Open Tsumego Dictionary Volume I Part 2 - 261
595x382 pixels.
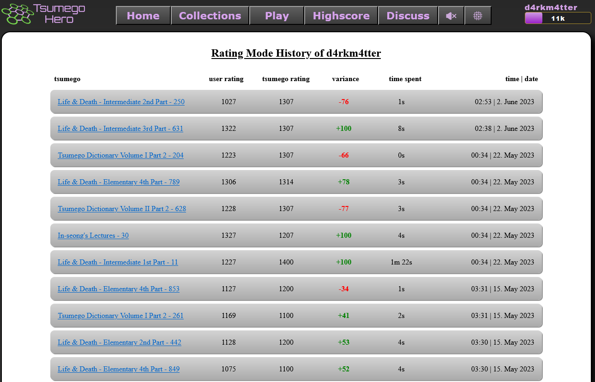(x=120, y=316)
